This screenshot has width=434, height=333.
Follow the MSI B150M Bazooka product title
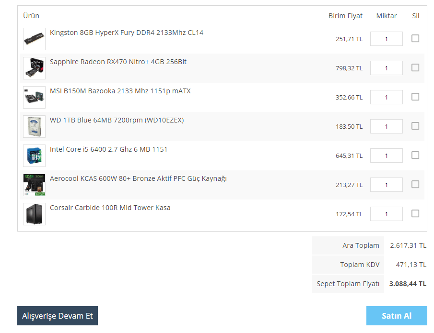pos(120,91)
